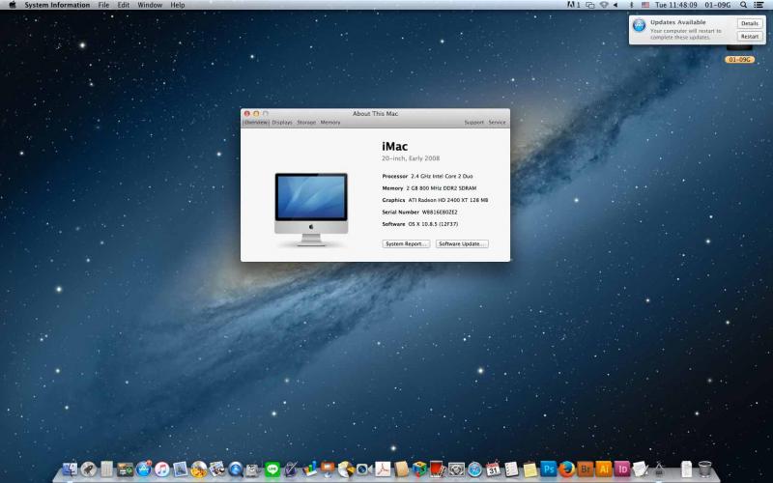
Task: Open the green LINE app in dock
Action: pos(272,469)
